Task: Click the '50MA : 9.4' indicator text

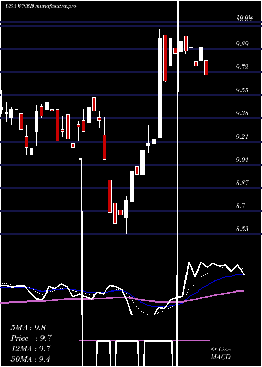Action: [x=31, y=359]
